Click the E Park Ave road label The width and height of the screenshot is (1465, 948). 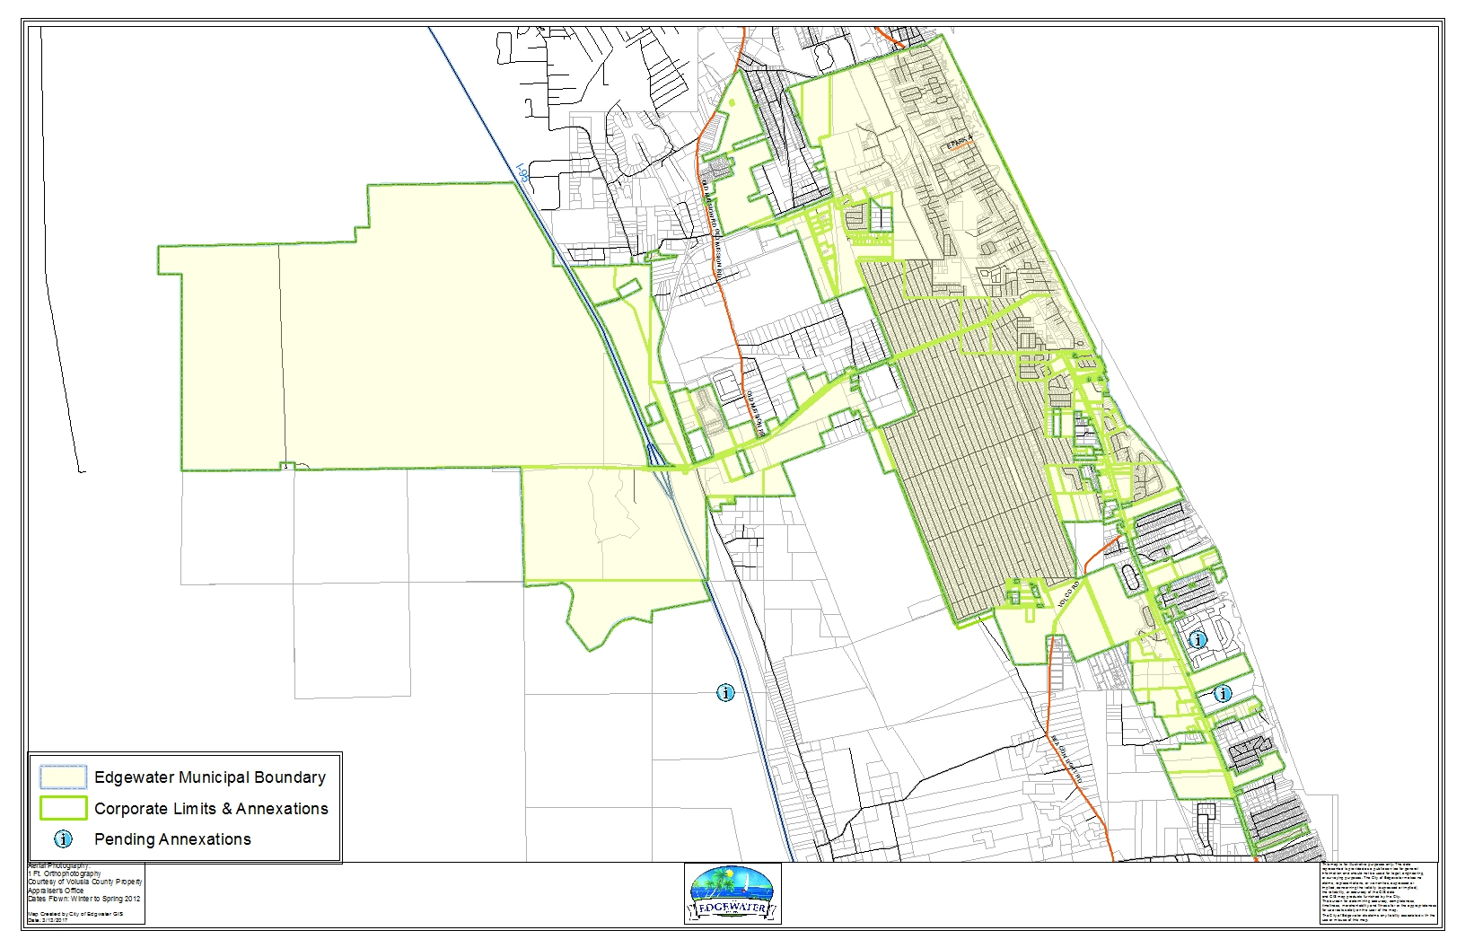tap(957, 144)
